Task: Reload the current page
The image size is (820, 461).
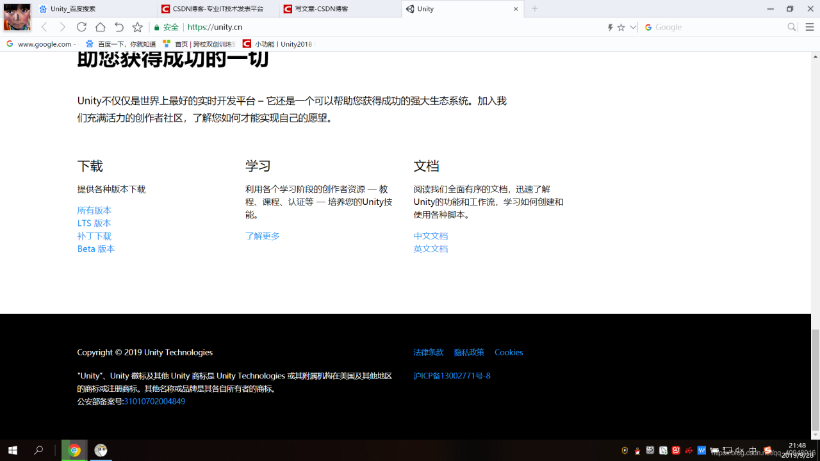Action: click(x=81, y=27)
